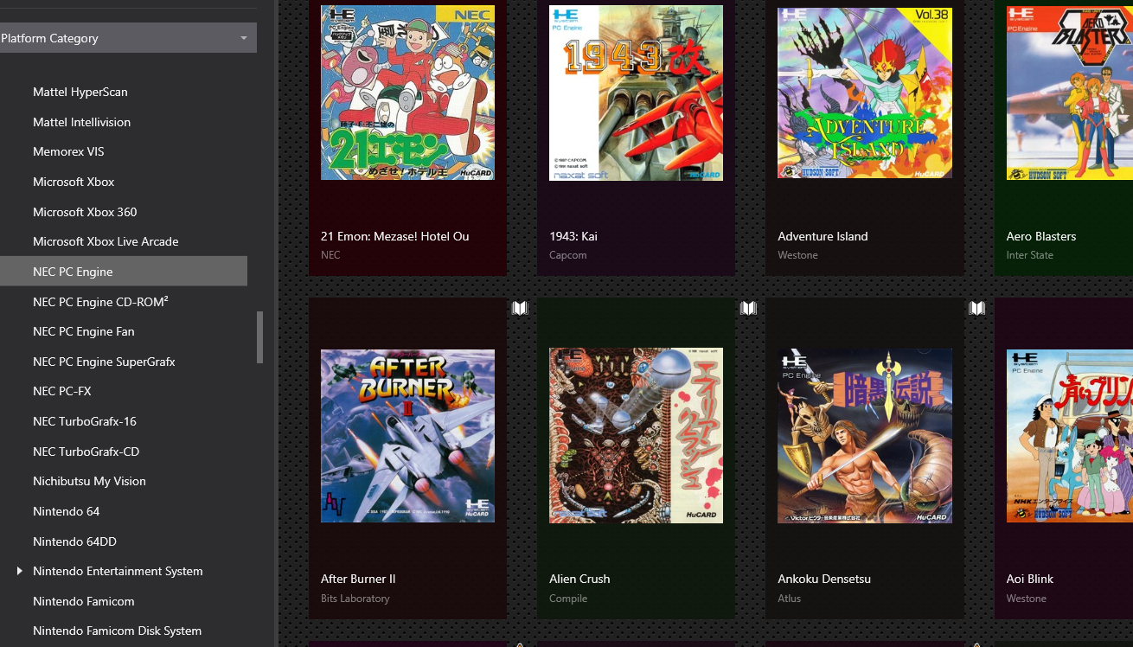Select Mattel Intellivision platform
Viewport: 1133px width, 647px height.
pos(82,122)
